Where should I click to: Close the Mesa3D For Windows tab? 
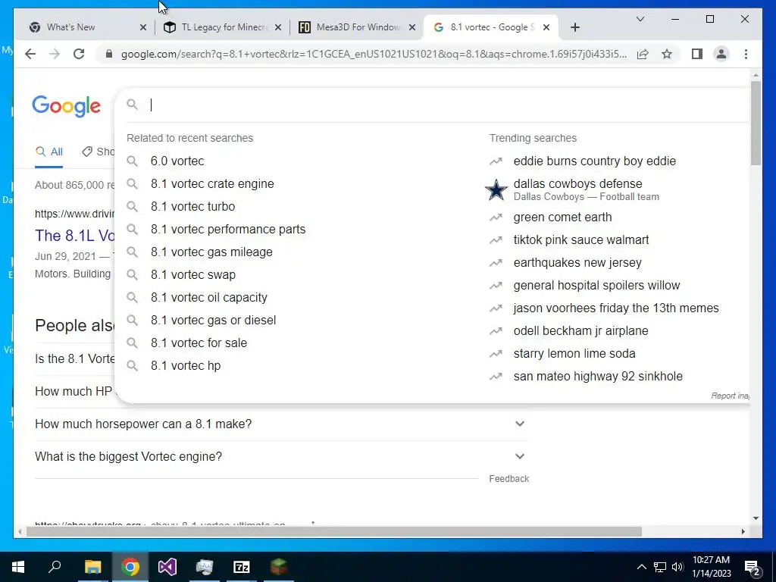coord(411,27)
